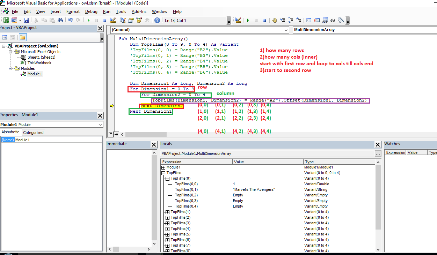Click the Expression column header in Locals
Image resolution: width=437 pixels, height=255 pixels.
click(x=197, y=162)
